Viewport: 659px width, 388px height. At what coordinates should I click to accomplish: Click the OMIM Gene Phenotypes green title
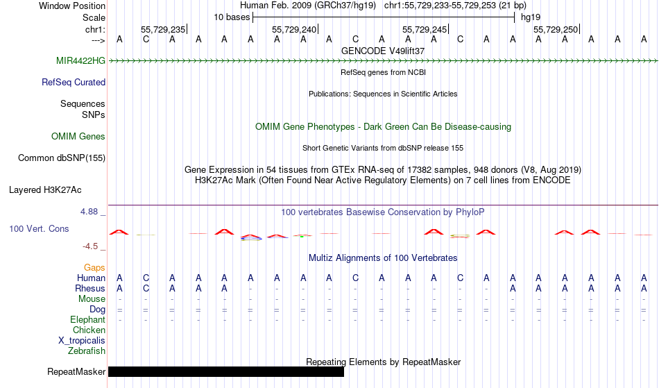384,126
